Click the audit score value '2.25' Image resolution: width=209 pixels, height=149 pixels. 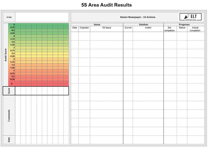point(13,56)
